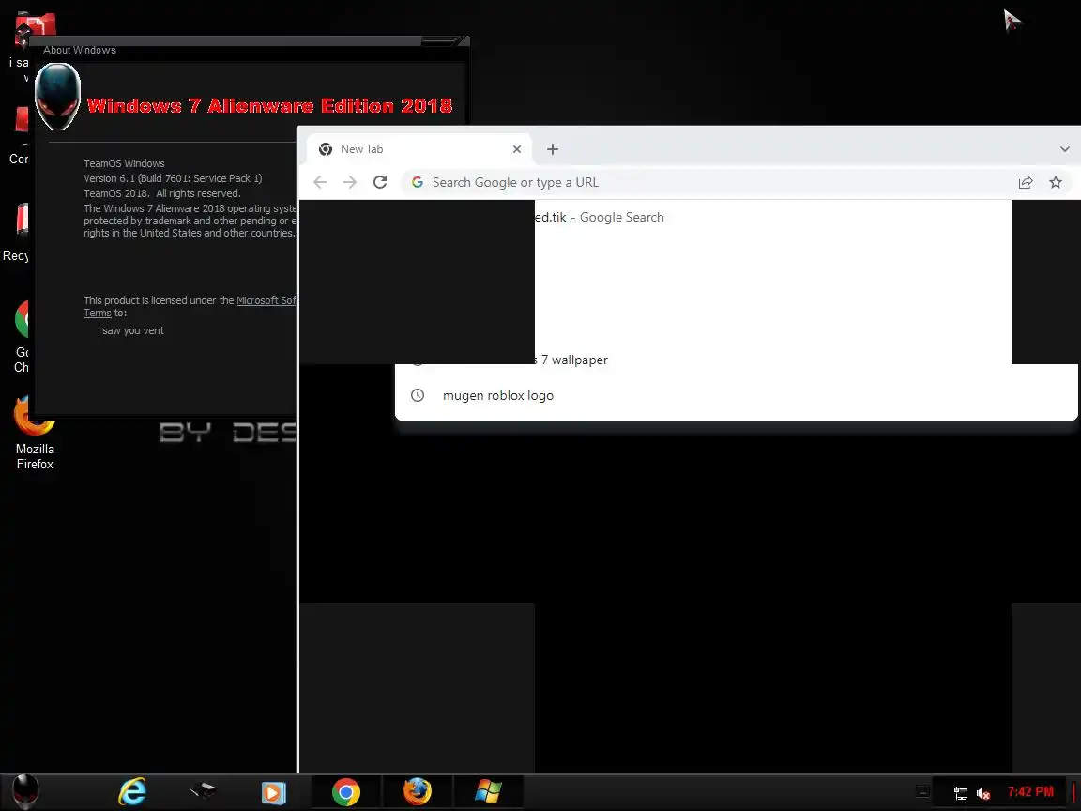Click the Show Desktop strip
Image resolution: width=1081 pixels, height=811 pixels.
point(1076,791)
